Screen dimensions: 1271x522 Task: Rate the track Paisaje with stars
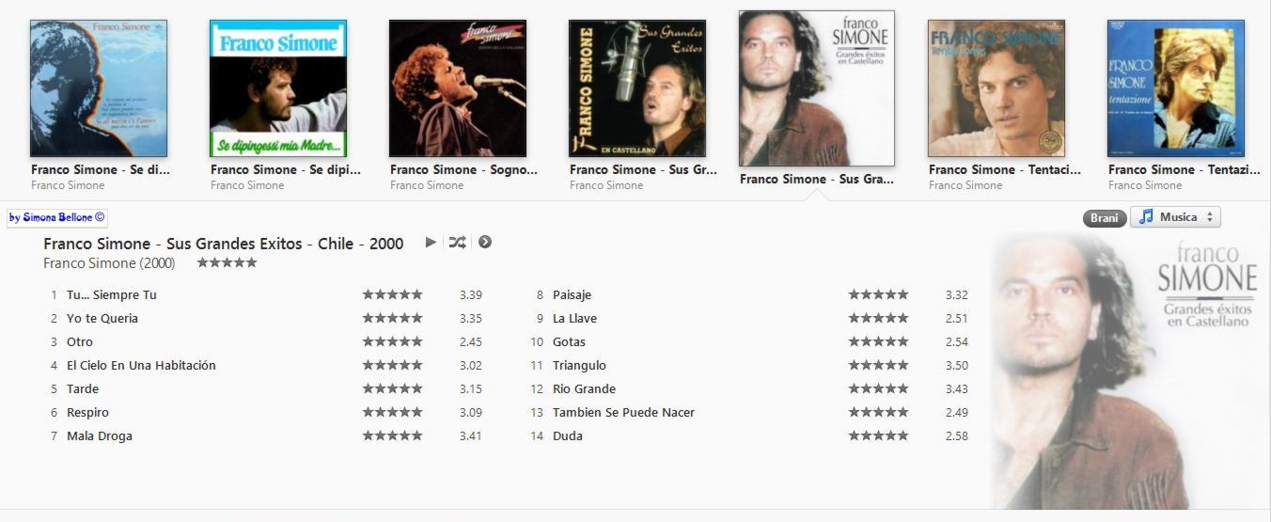878,295
